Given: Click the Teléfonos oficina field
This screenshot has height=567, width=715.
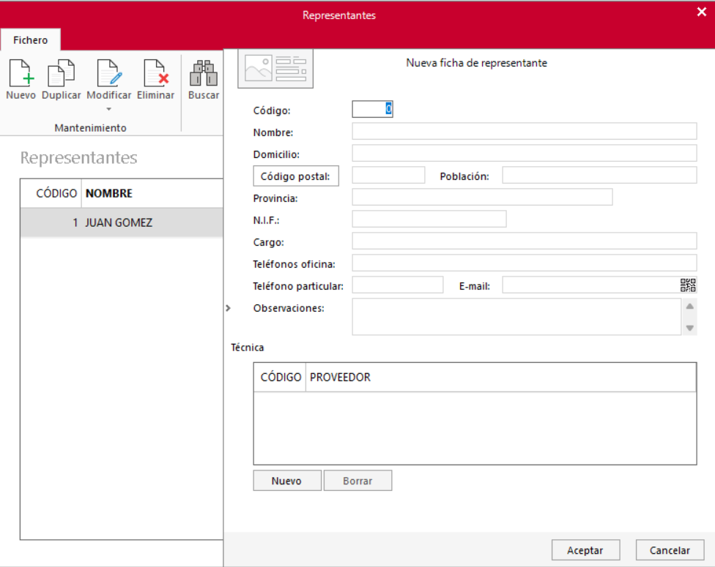Looking at the screenshot, I should [x=525, y=263].
